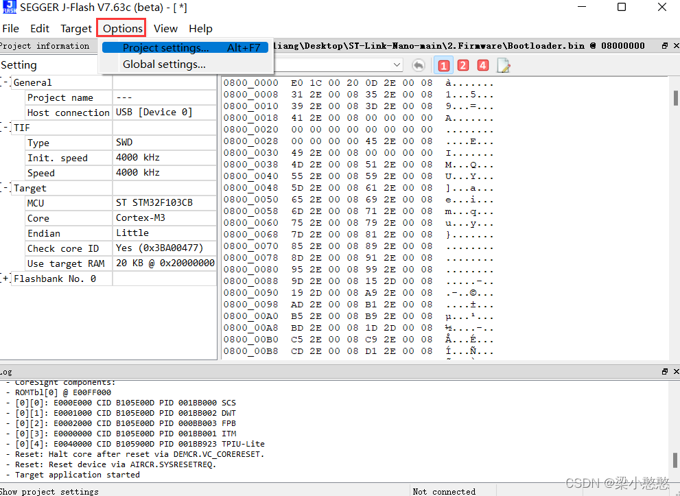Click the hex address 0800_0050
This screenshot has width=680, height=496.
[x=250, y=200]
